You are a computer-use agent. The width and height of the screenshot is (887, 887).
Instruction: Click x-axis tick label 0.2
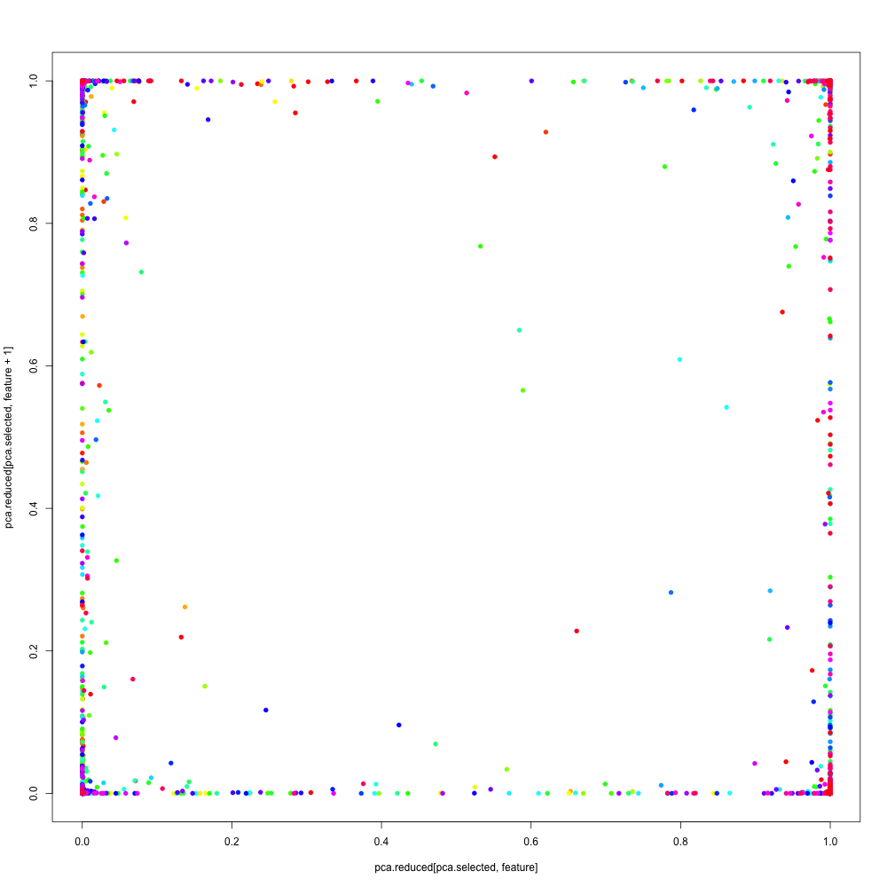click(232, 836)
